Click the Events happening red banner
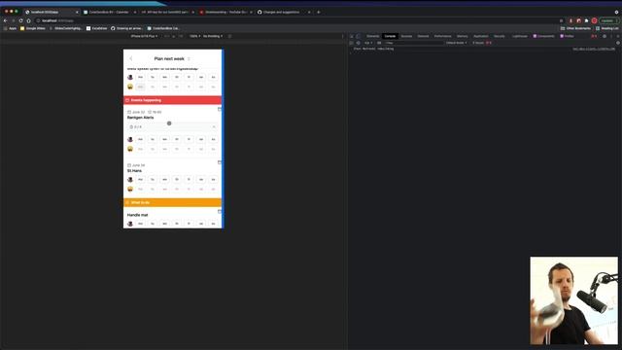Viewport: 622px width, 350px height. [x=172, y=100]
